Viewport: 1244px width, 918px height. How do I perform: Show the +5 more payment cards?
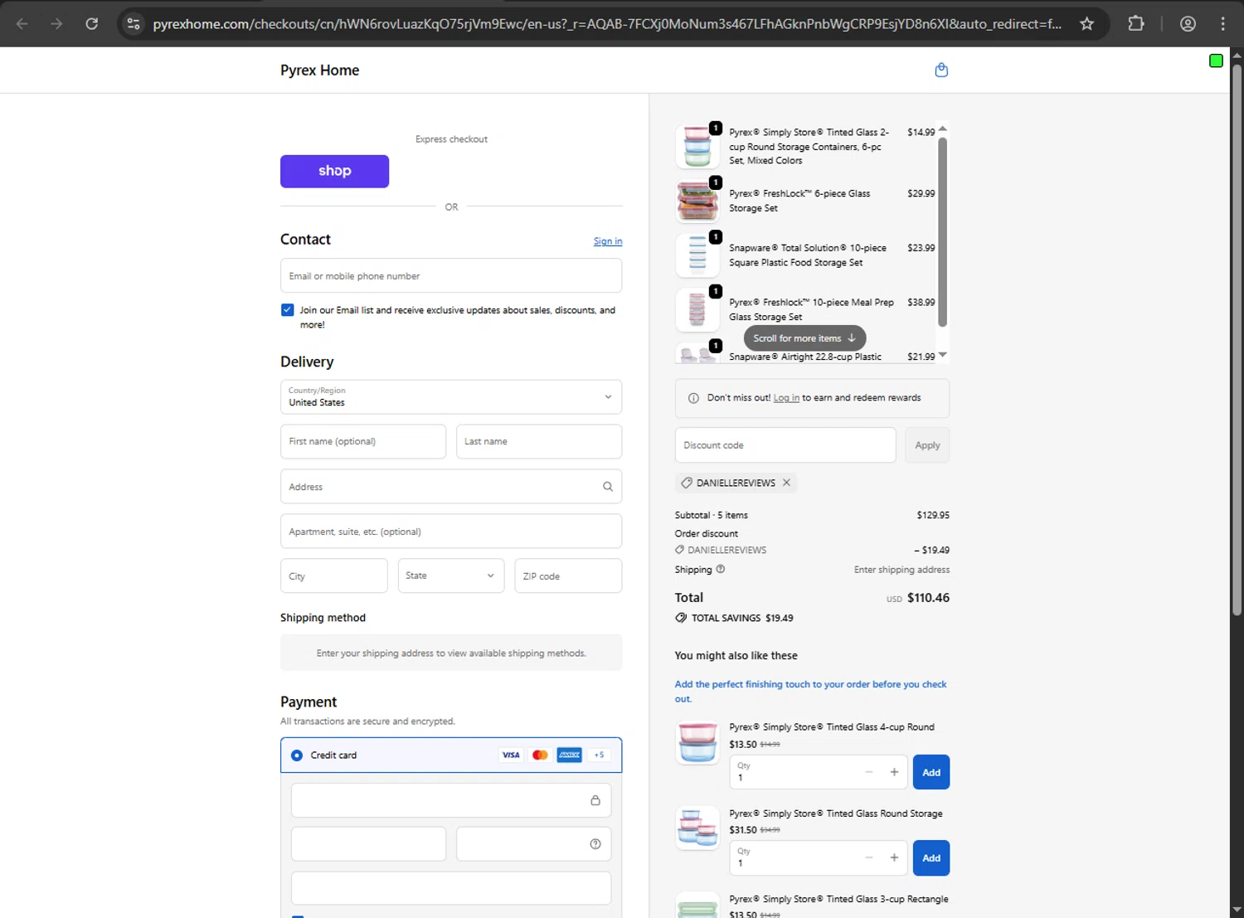[x=599, y=755]
